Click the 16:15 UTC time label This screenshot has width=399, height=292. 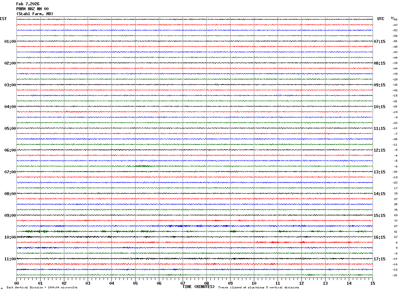point(379,237)
